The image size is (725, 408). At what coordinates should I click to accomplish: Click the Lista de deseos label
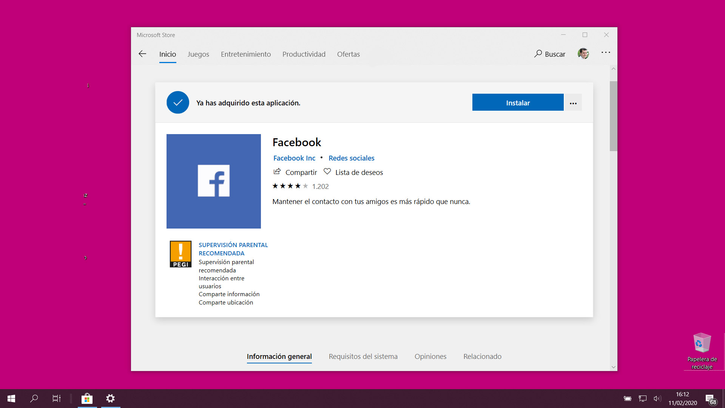pos(359,172)
